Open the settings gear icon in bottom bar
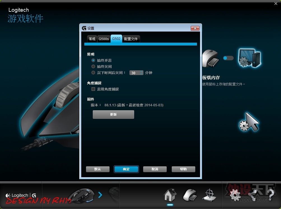This screenshot has height=209, width=281. coord(235,195)
